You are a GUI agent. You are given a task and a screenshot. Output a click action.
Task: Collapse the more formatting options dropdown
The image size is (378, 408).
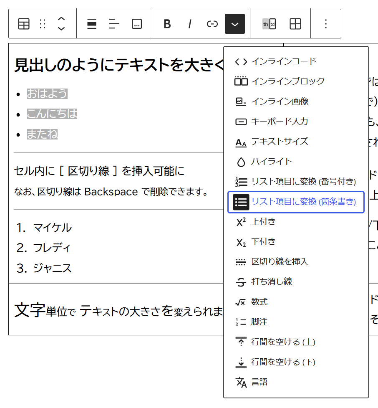click(235, 24)
